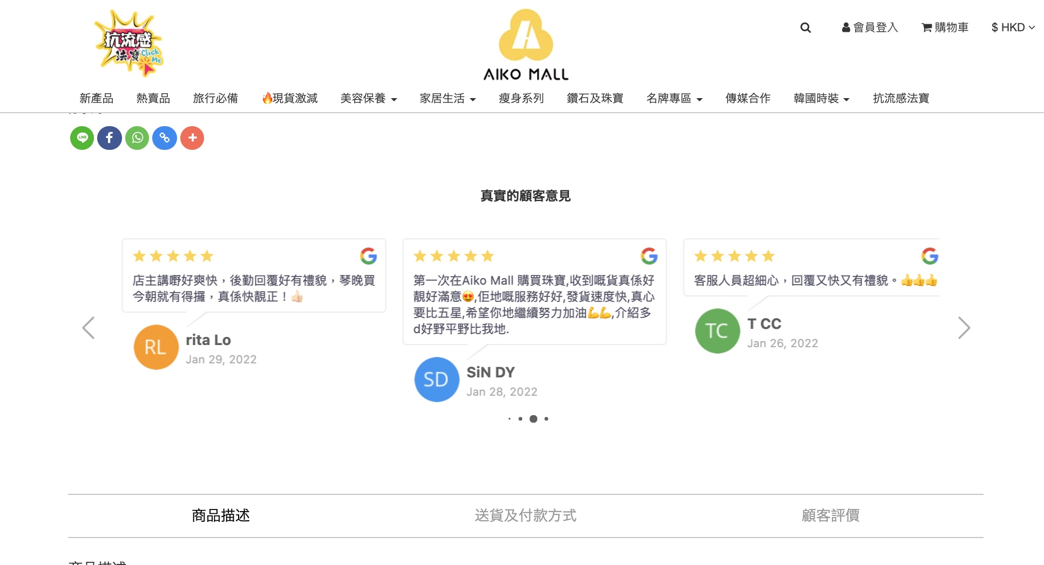Go to next review with right arrow
This screenshot has height=565, width=1044.
pyautogui.click(x=964, y=328)
